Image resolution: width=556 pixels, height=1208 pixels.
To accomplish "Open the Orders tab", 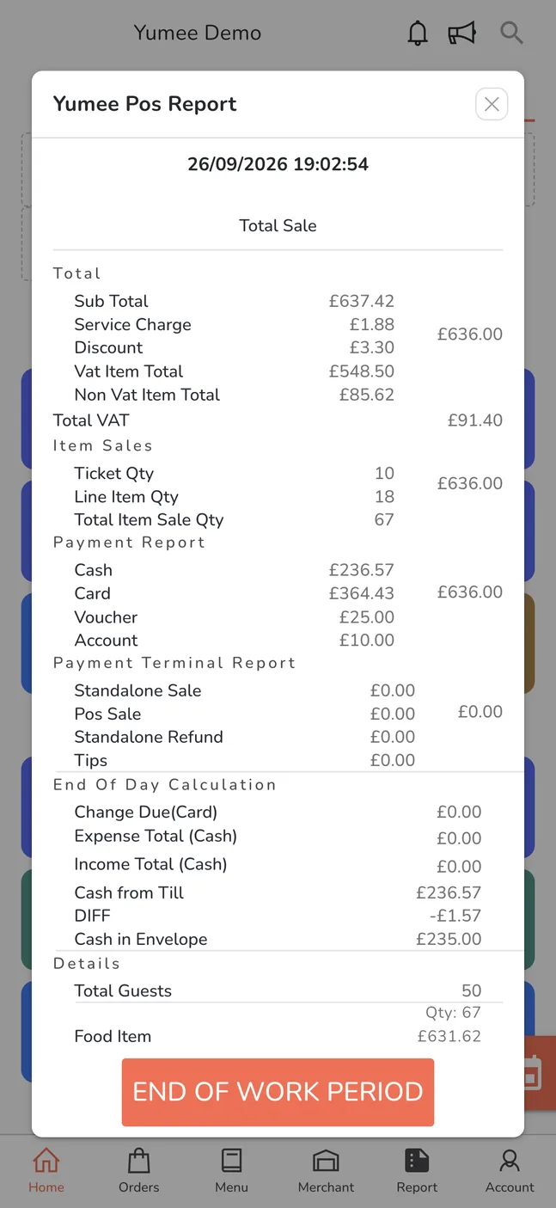I will click(139, 1171).
